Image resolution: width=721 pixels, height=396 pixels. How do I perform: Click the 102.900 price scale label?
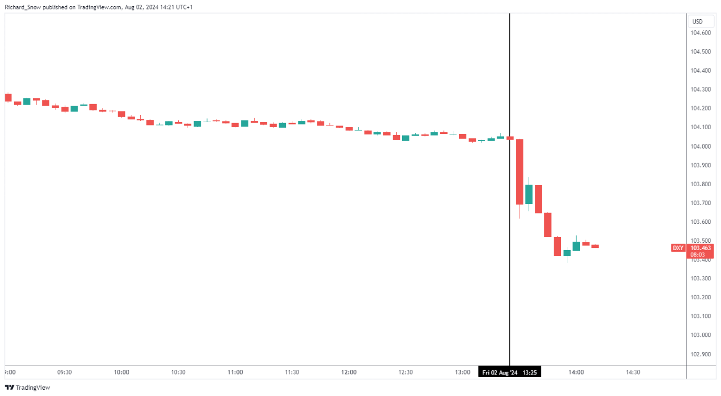pos(701,354)
